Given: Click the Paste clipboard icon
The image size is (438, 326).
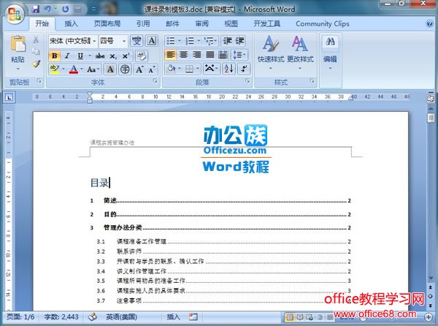Looking at the screenshot, I should point(18,45).
